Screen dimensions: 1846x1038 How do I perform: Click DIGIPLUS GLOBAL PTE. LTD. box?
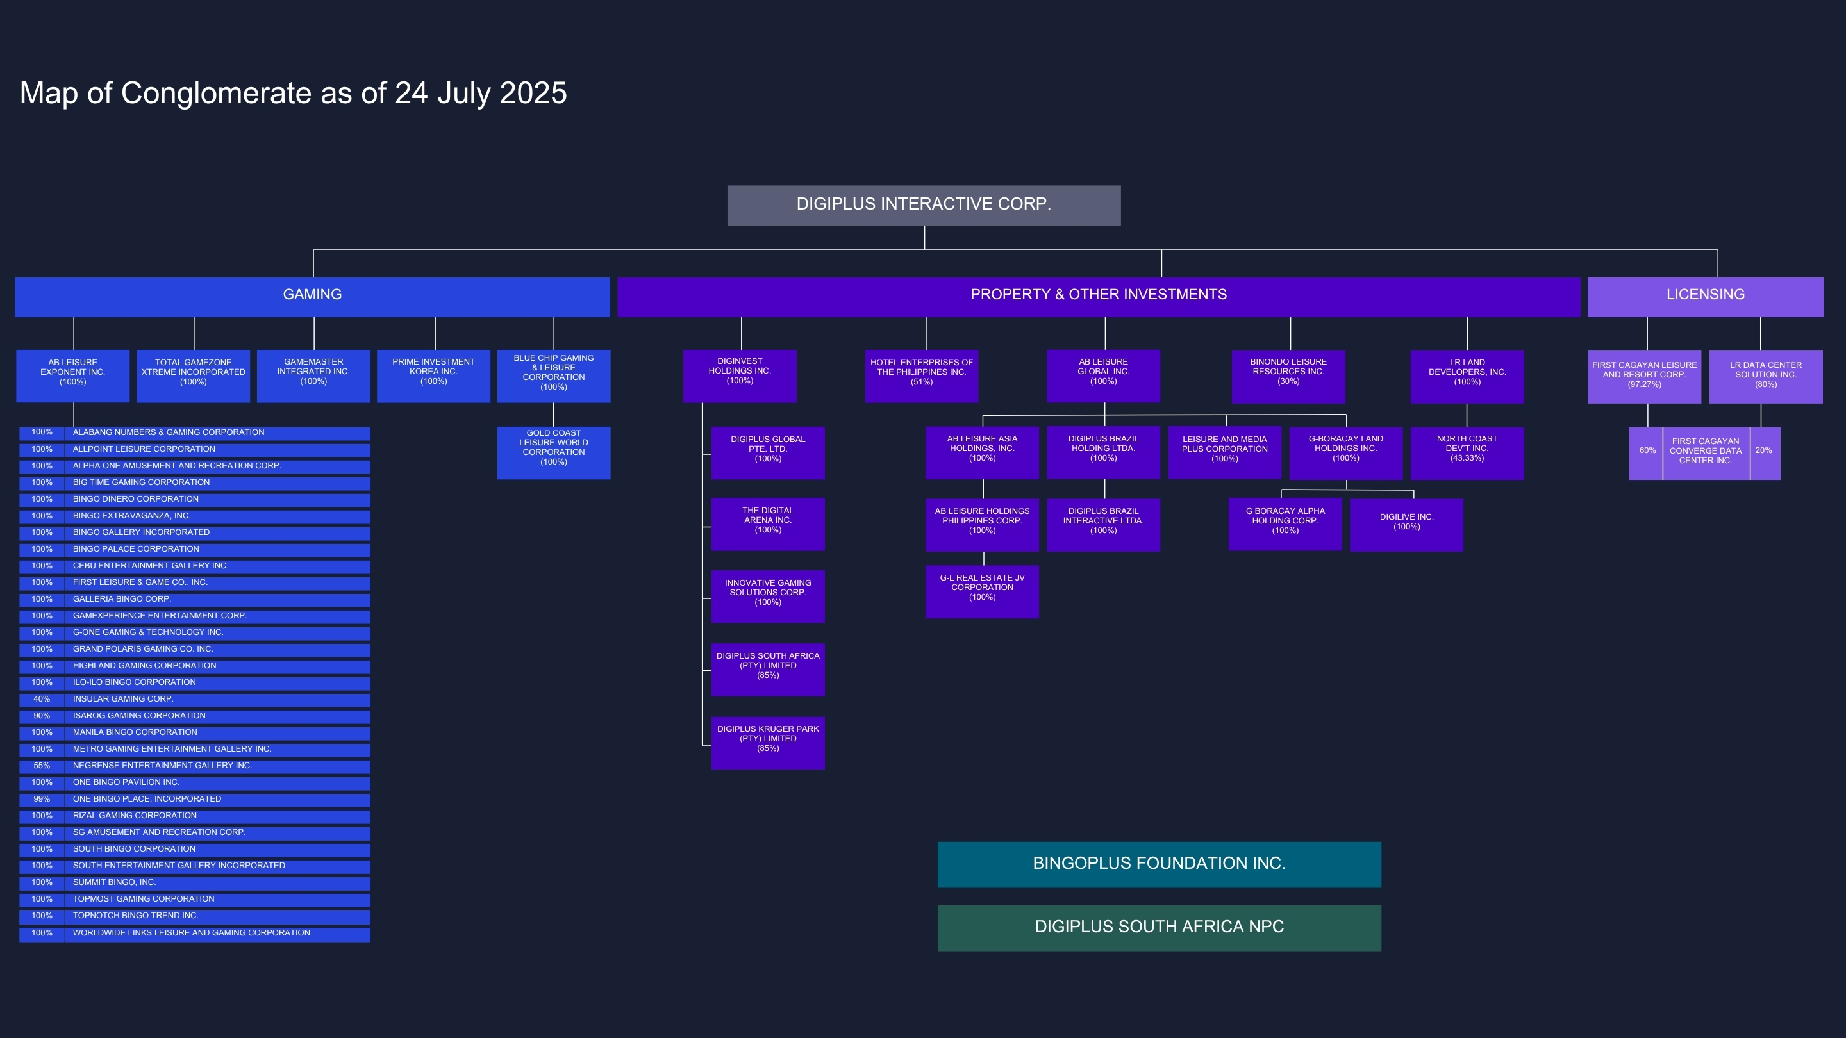pos(769,453)
